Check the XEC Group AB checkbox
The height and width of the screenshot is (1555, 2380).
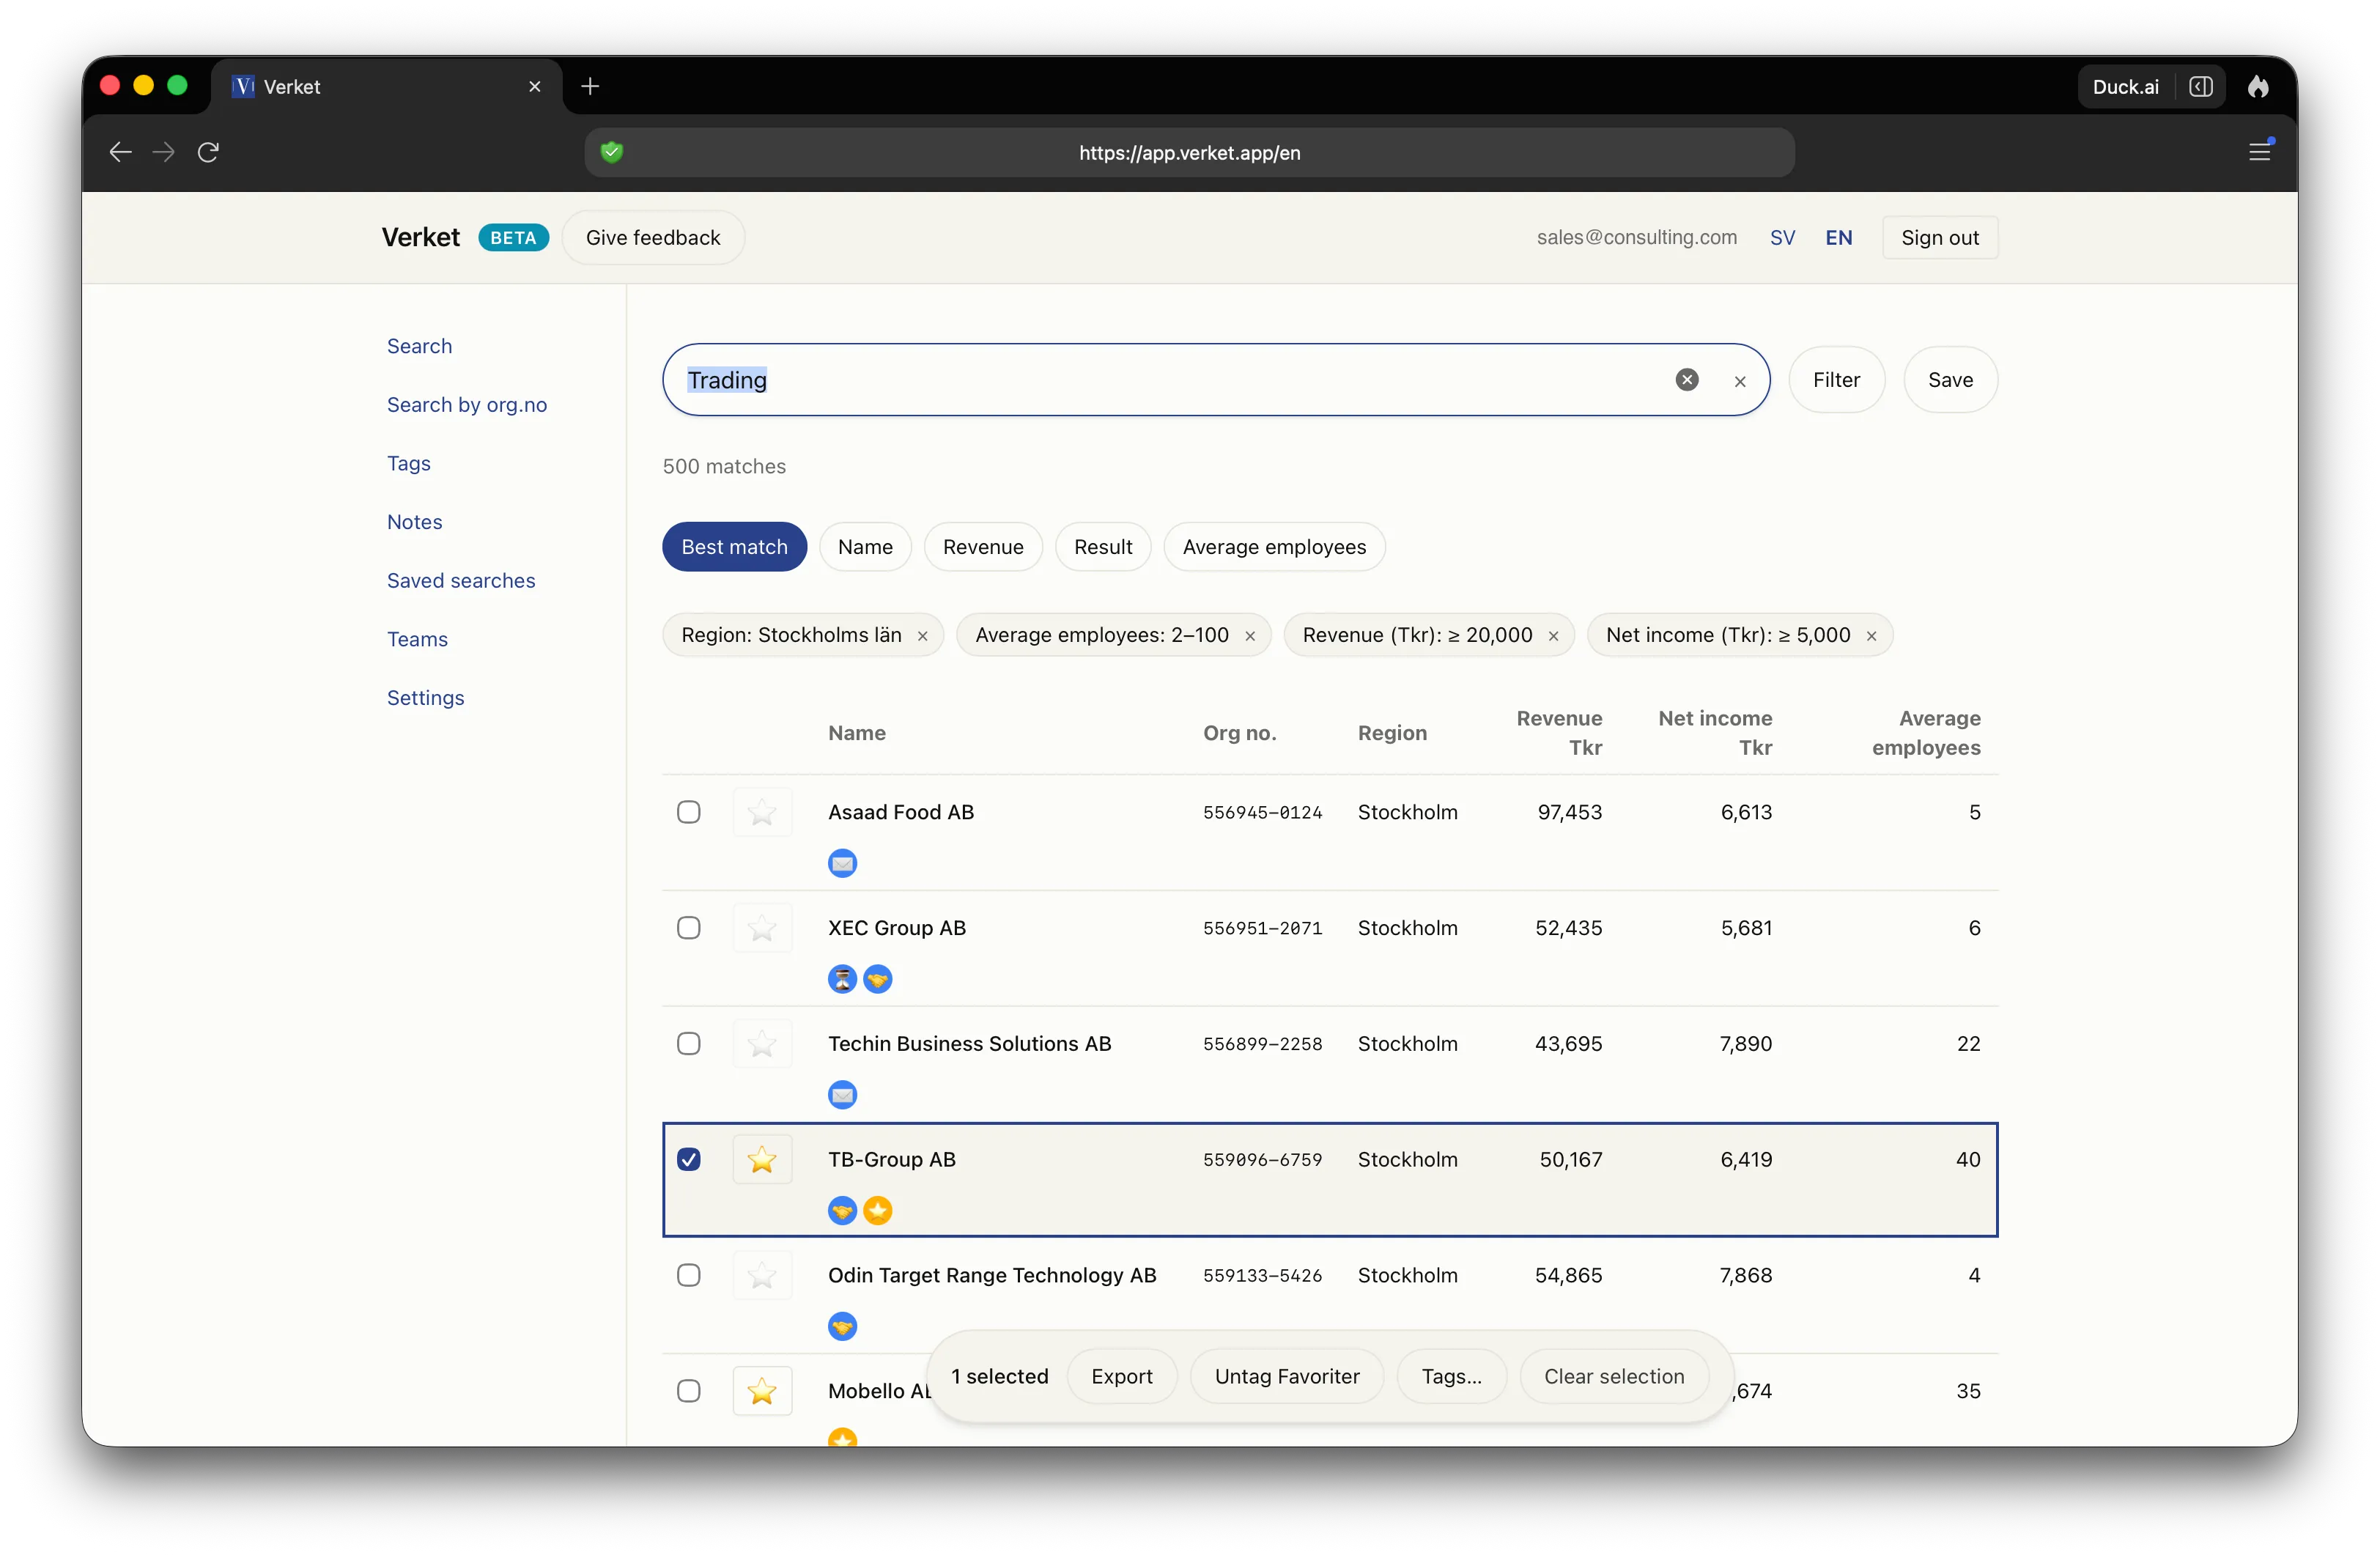(x=688, y=927)
